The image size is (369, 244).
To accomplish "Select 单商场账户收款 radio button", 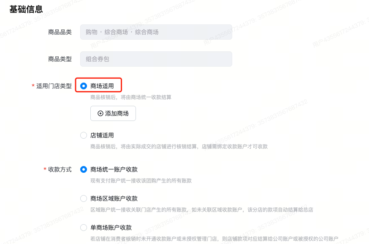I will pos(84,228).
